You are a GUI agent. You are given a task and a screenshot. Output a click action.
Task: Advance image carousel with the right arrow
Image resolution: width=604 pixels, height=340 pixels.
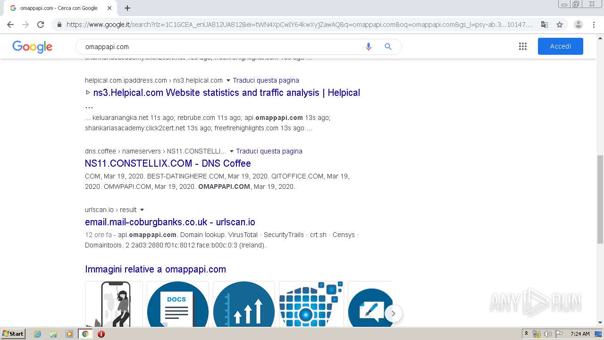point(393,314)
